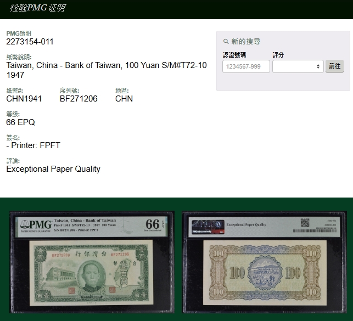Click the 1947 year text

coord(15,75)
